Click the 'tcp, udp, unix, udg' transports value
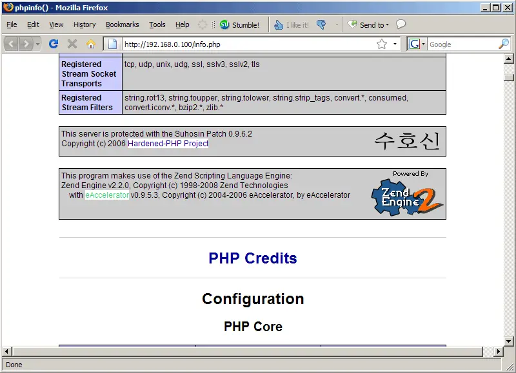516x373 pixels. 192,64
